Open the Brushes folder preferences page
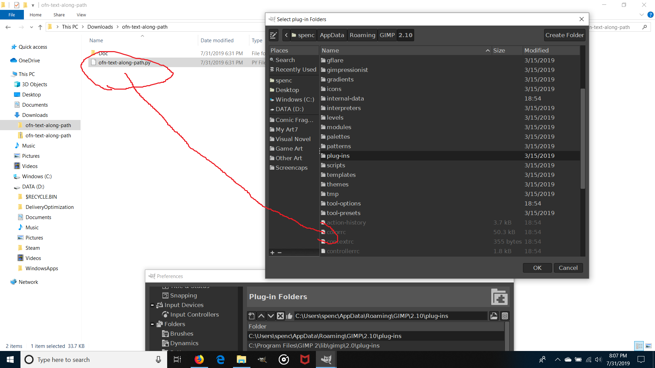The height and width of the screenshot is (368, 655). (178, 334)
